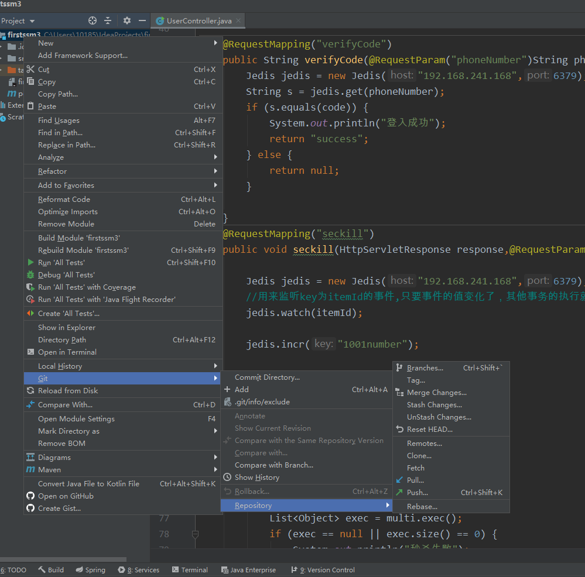
Task: Click the locate file crosshair icon in Project panel
Action: (93, 20)
